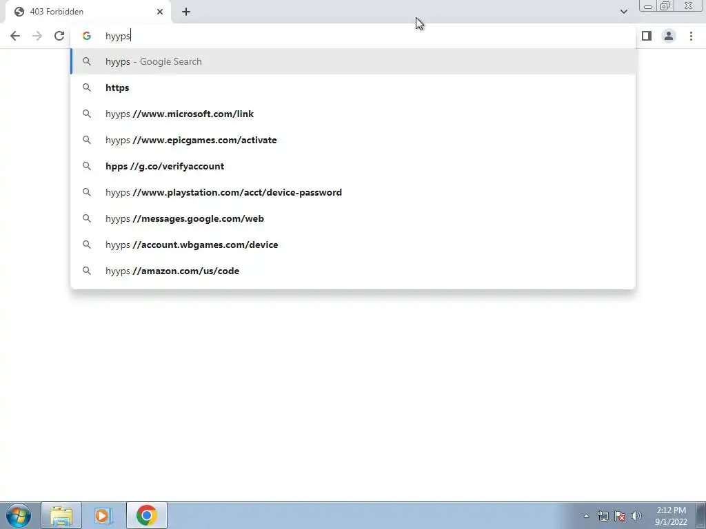Close the 403 Forbidden tab
Viewport: 706px width, 529px height.
tap(160, 12)
